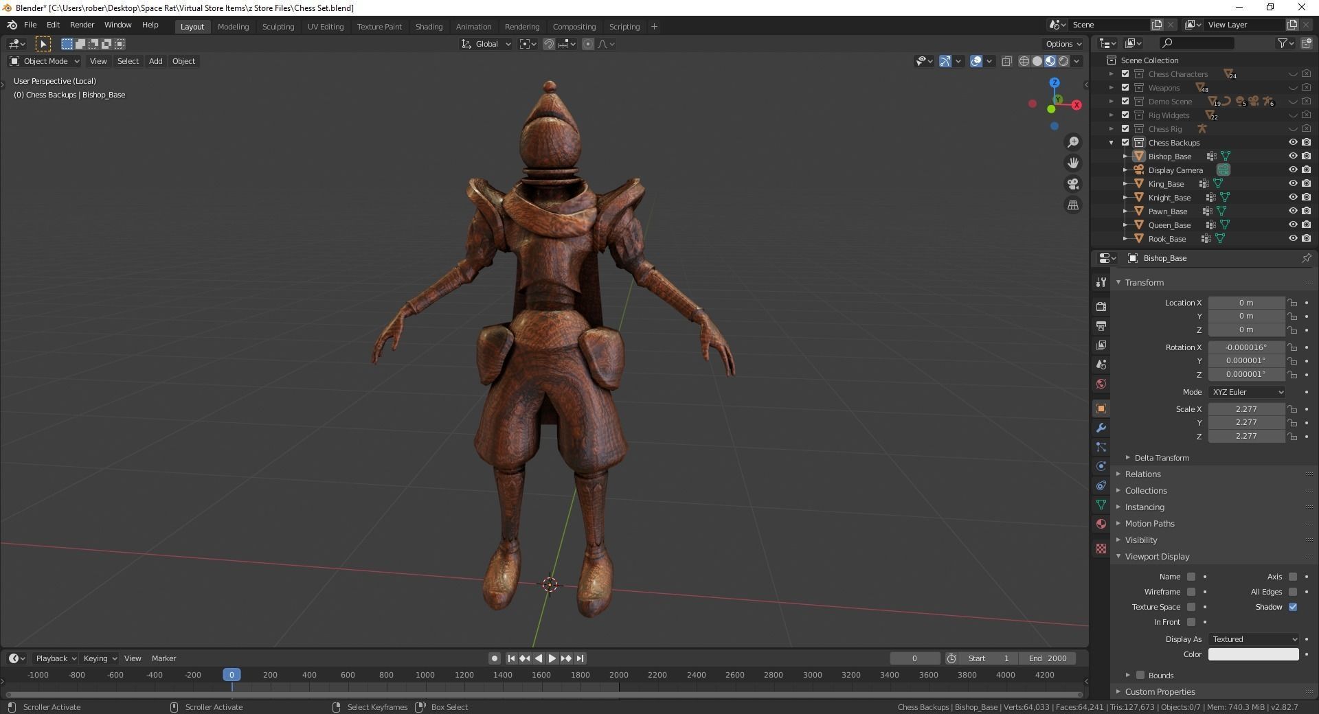
Task: Open the Particles properties tab
Action: tap(1101, 447)
